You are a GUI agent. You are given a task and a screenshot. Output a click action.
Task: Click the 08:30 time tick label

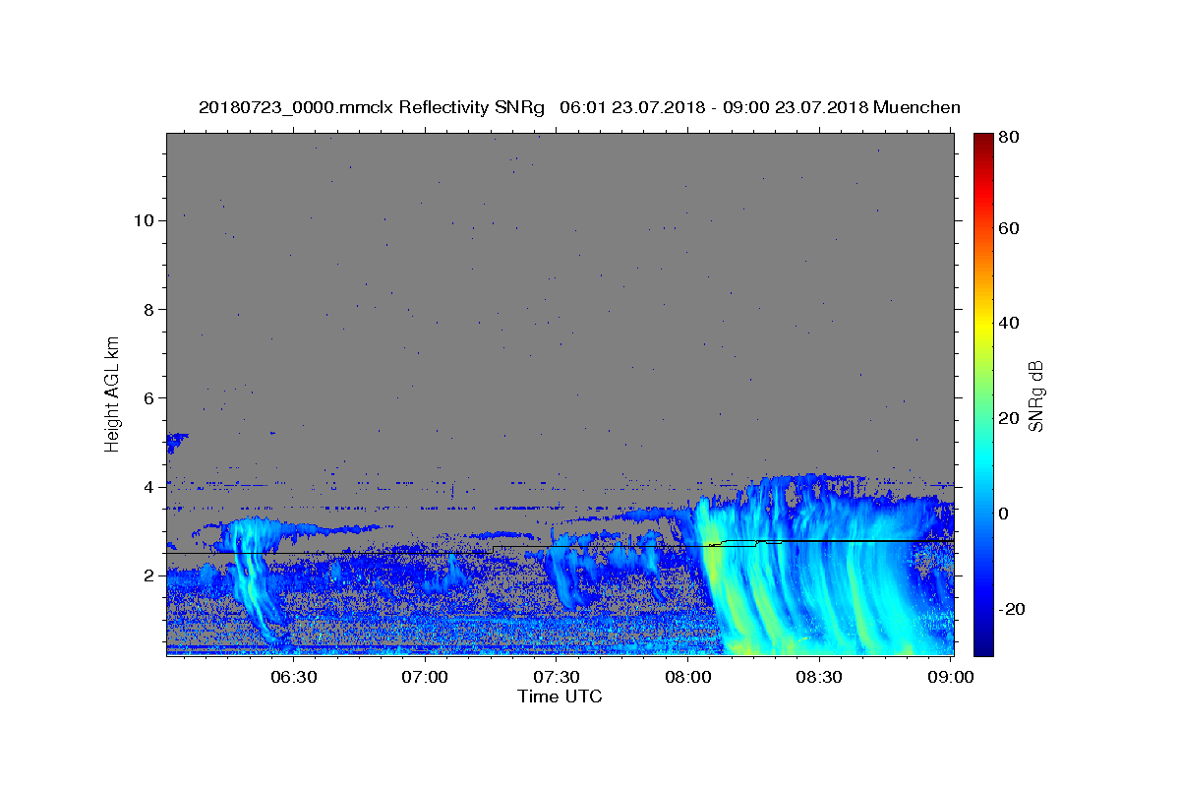click(818, 677)
